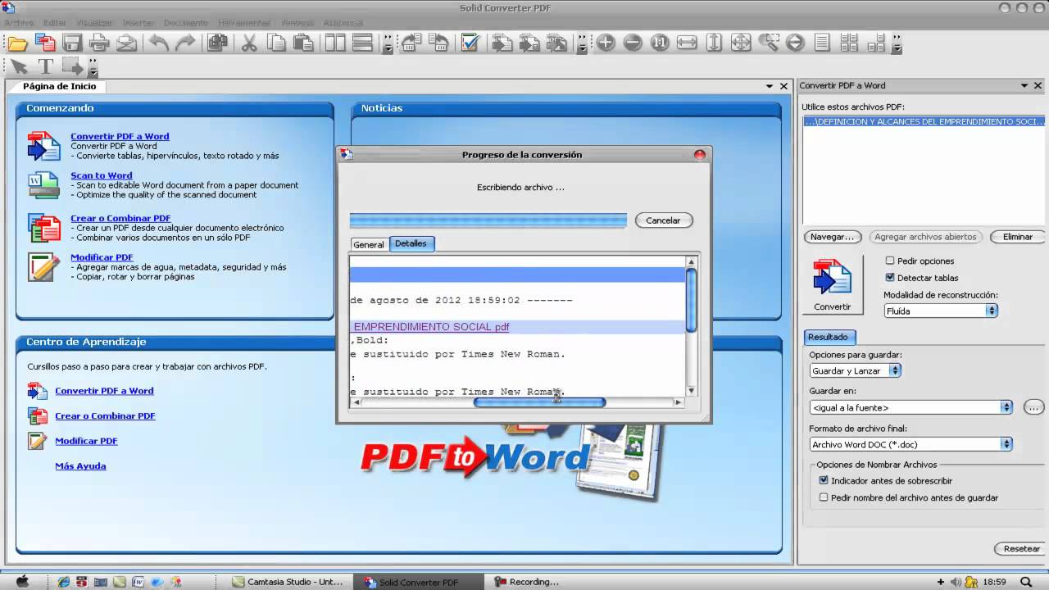Select the Detalles tab in progress dialog
Screen dimensions: 1049x590
pyautogui.click(x=411, y=243)
